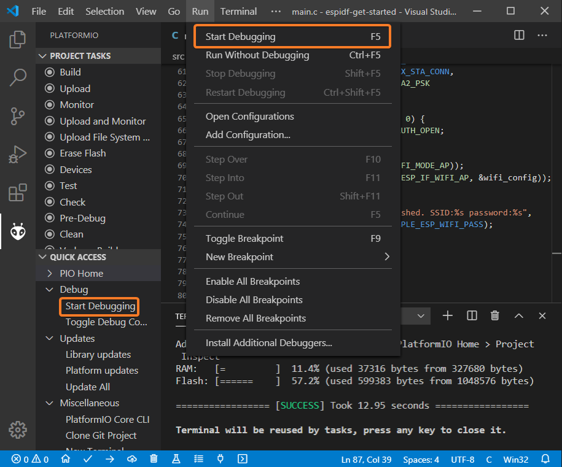Collapse the PROJECT TASKS section
This screenshot has width=562, height=467.
tap(98, 56)
